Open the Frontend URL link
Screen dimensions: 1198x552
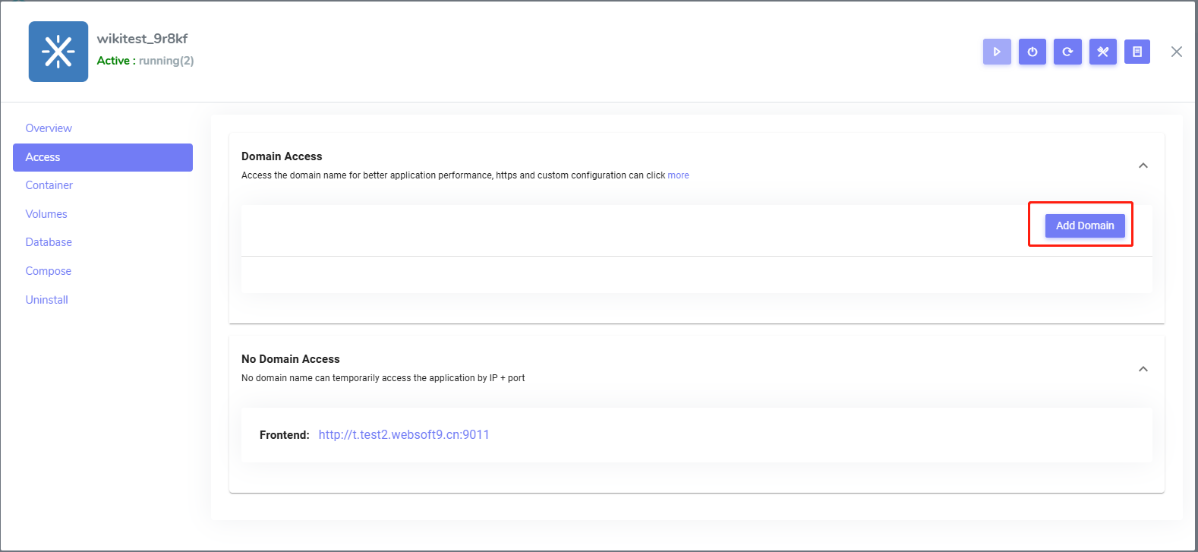pyautogui.click(x=404, y=435)
